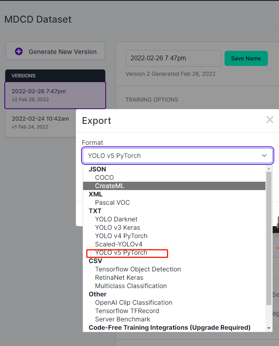
Task: Choose Multiclass Classification format option
Action: [174, 286]
